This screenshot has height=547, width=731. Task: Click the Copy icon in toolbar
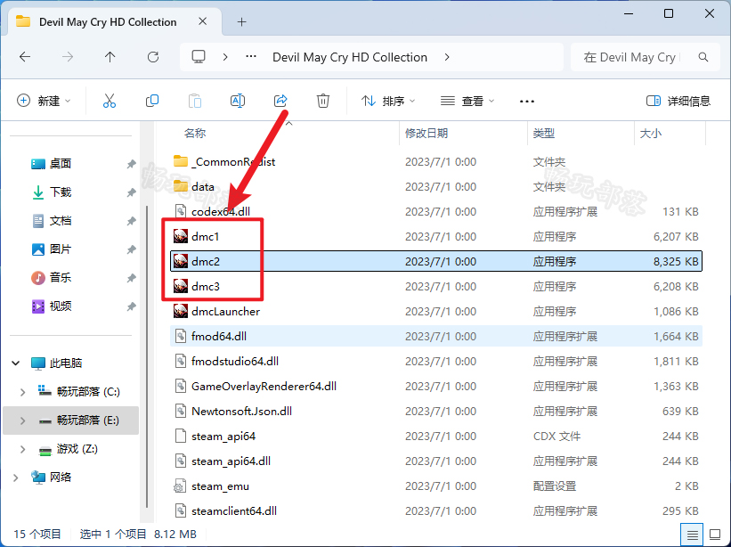click(152, 101)
